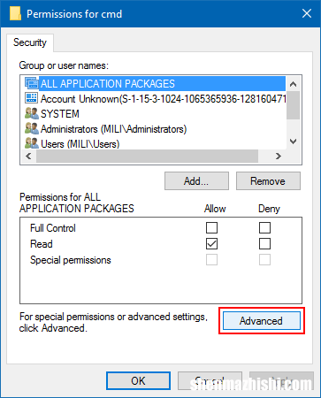Click the Users (MILI\Users) group icon
This screenshot has width=321, height=398.
point(32,143)
